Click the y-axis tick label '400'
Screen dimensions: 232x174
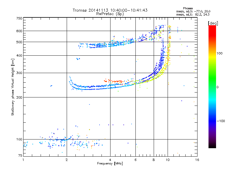(19, 56)
